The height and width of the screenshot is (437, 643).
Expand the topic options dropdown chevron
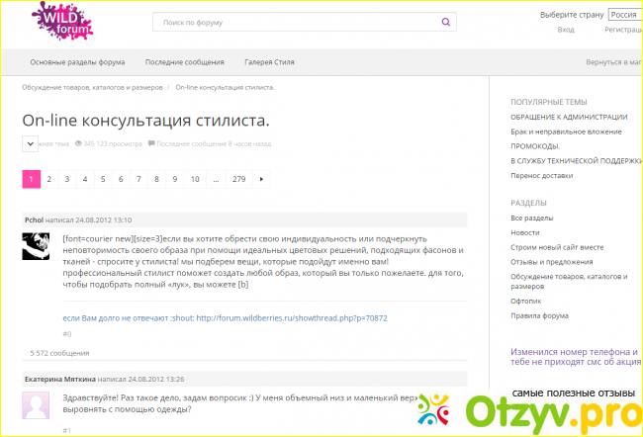(x=30, y=144)
